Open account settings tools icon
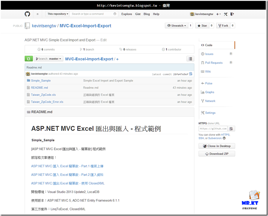Viewport: 268px width, 216px height. point(226,14)
